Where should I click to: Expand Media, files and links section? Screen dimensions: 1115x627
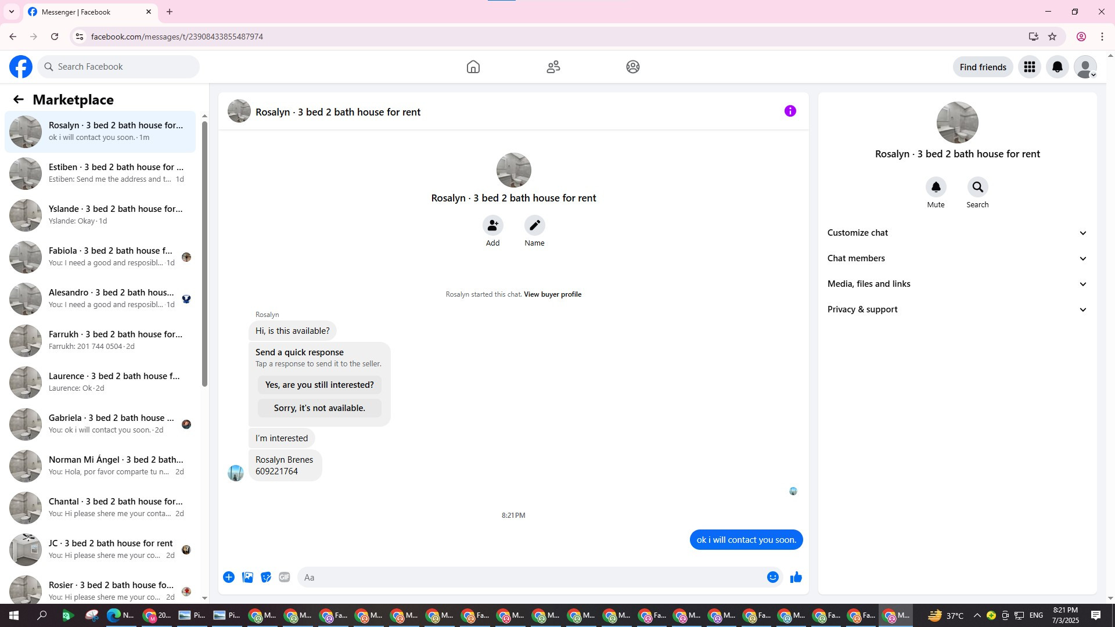pos(957,284)
